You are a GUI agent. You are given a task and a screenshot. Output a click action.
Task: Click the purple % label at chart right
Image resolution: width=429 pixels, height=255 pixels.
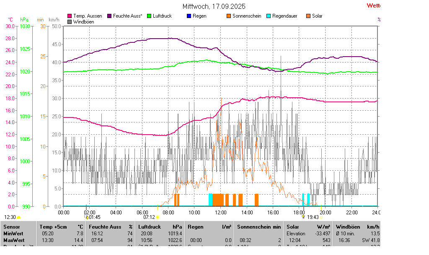(x=379, y=19)
